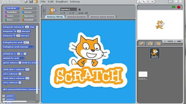Switch to full stage view mode
186x104 pixels.
[x=175, y=2]
